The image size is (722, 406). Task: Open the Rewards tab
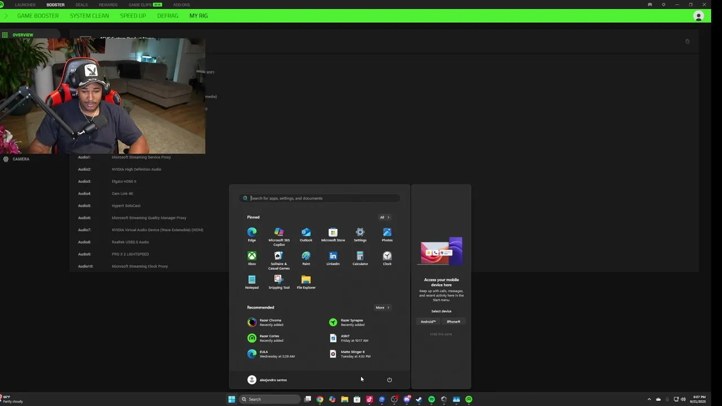click(x=108, y=5)
